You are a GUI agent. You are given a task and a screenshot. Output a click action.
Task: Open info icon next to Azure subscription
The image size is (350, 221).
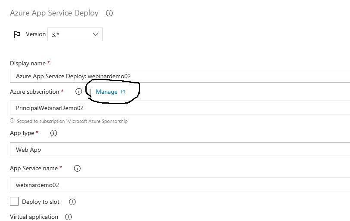(x=78, y=91)
